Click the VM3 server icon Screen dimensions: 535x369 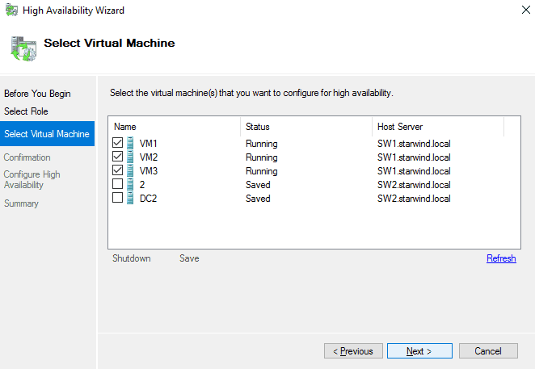[130, 171]
